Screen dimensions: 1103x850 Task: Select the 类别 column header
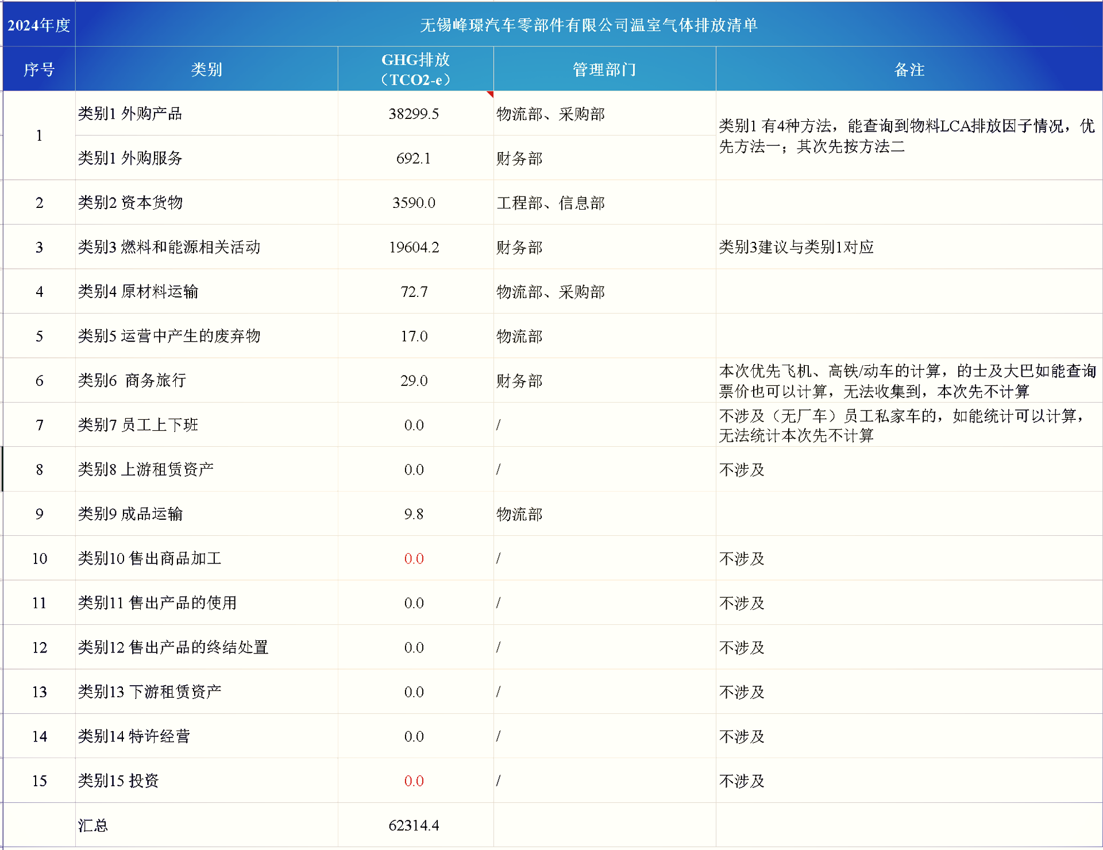[x=206, y=69]
